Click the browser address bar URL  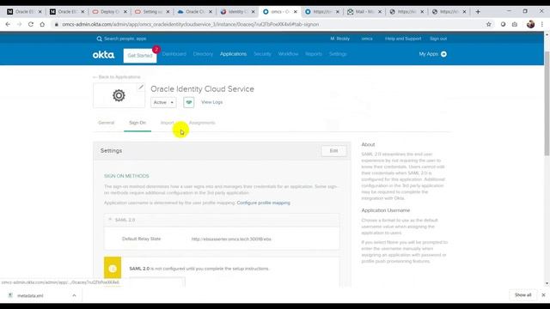(x=191, y=25)
